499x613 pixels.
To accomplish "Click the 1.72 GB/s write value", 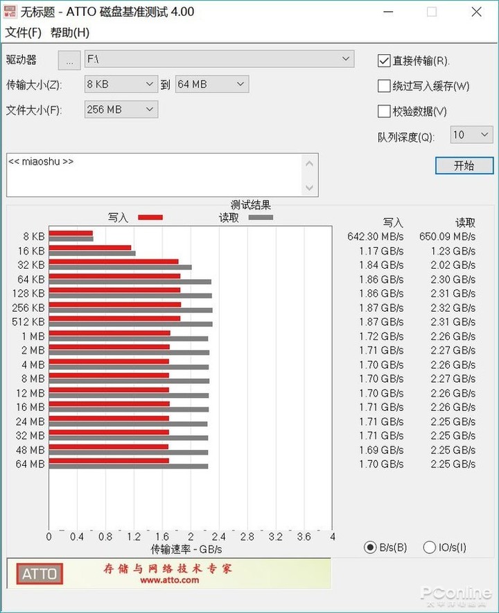I will click(x=381, y=336).
